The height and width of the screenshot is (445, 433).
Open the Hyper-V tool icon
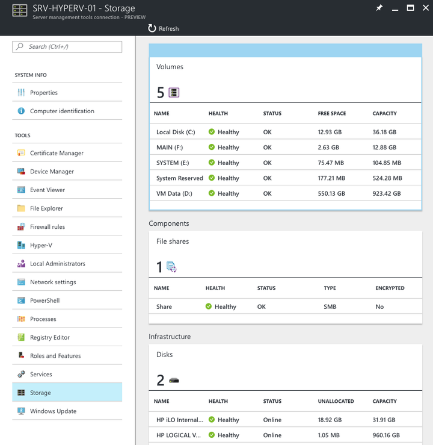point(21,245)
